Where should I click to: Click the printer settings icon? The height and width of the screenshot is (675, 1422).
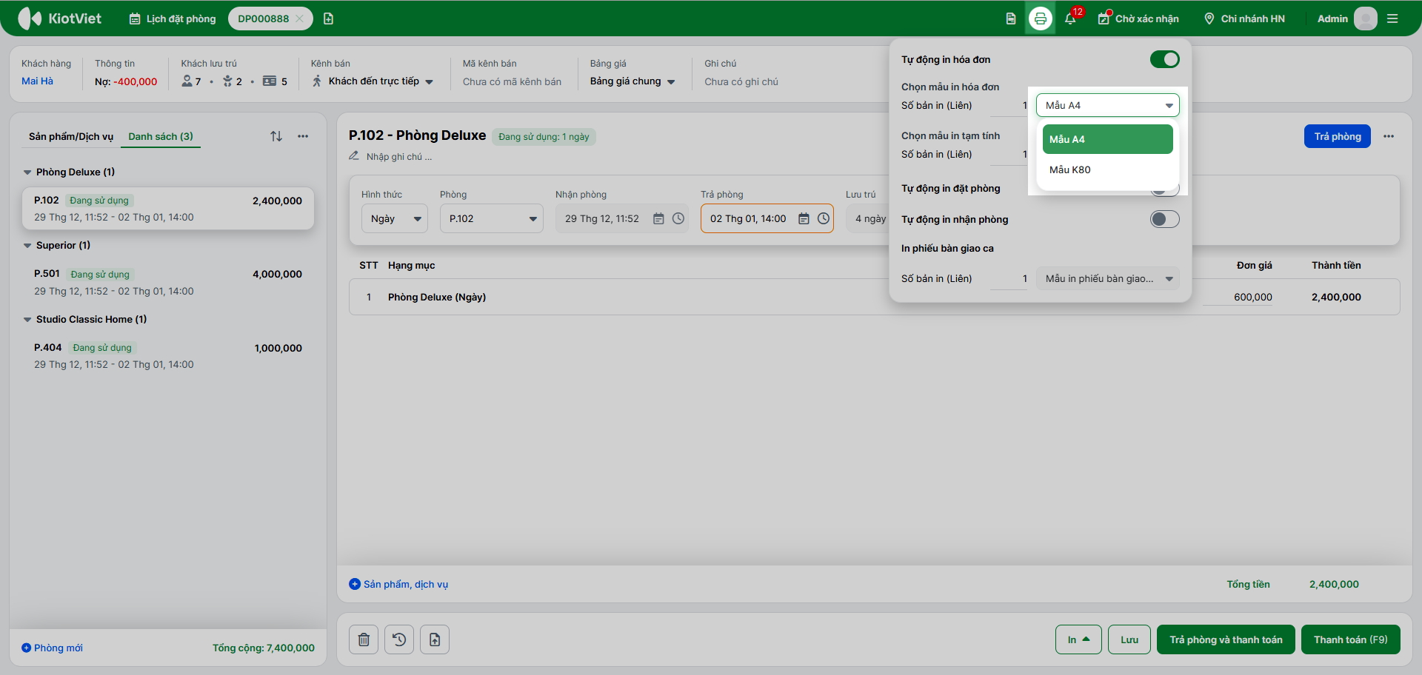pyautogui.click(x=1041, y=19)
